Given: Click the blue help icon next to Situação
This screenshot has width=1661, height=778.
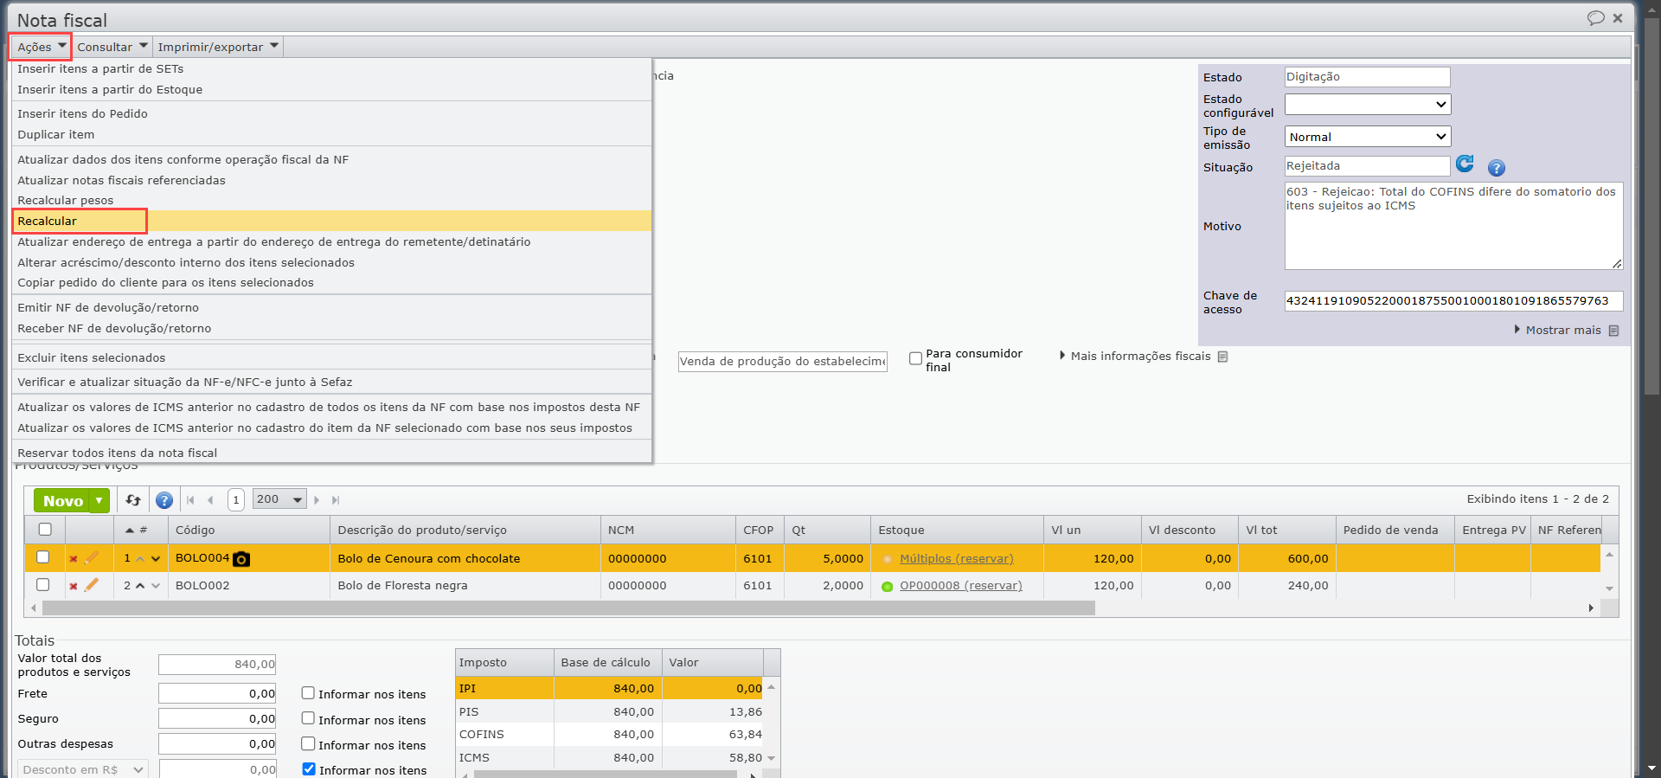Looking at the screenshot, I should pos(1497,168).
